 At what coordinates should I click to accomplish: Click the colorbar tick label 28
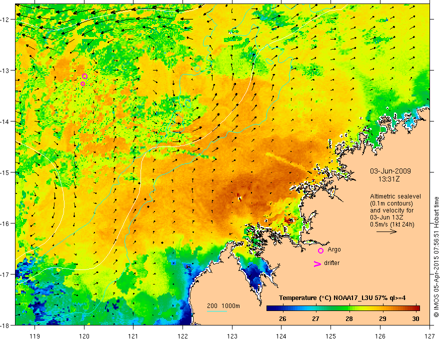[x=349, y=319]
